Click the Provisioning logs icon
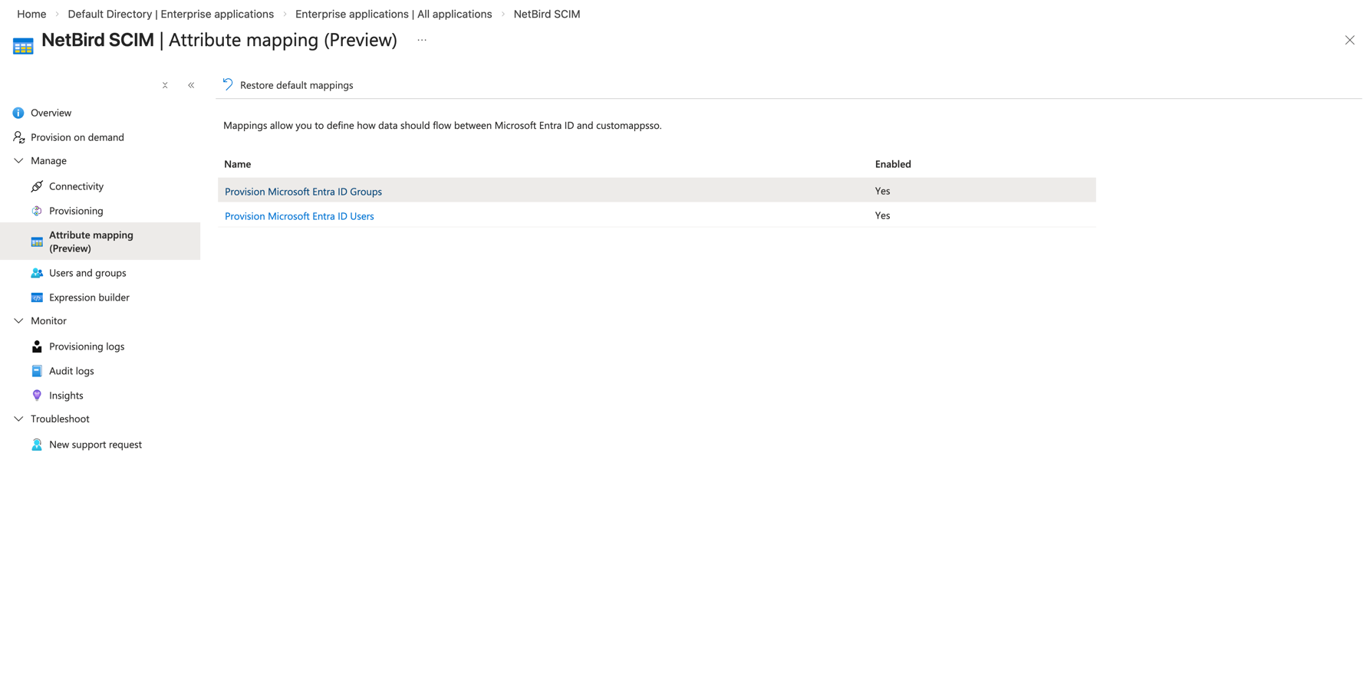The width and height of the screenshot is (1367, 696). 37,346
